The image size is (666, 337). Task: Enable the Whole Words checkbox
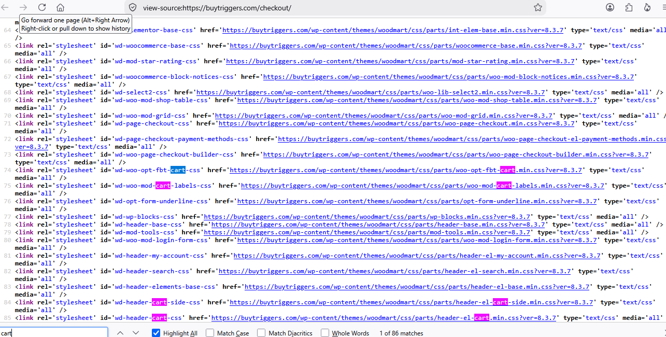(x=325, y=333)
